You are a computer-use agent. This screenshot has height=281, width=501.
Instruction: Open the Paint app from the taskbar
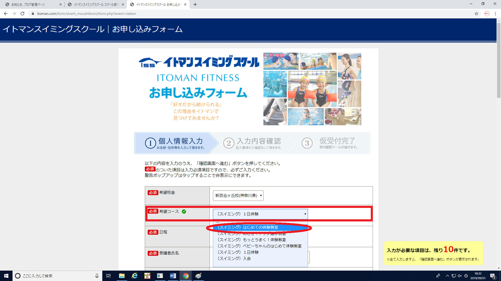click(x=198, y=276)
